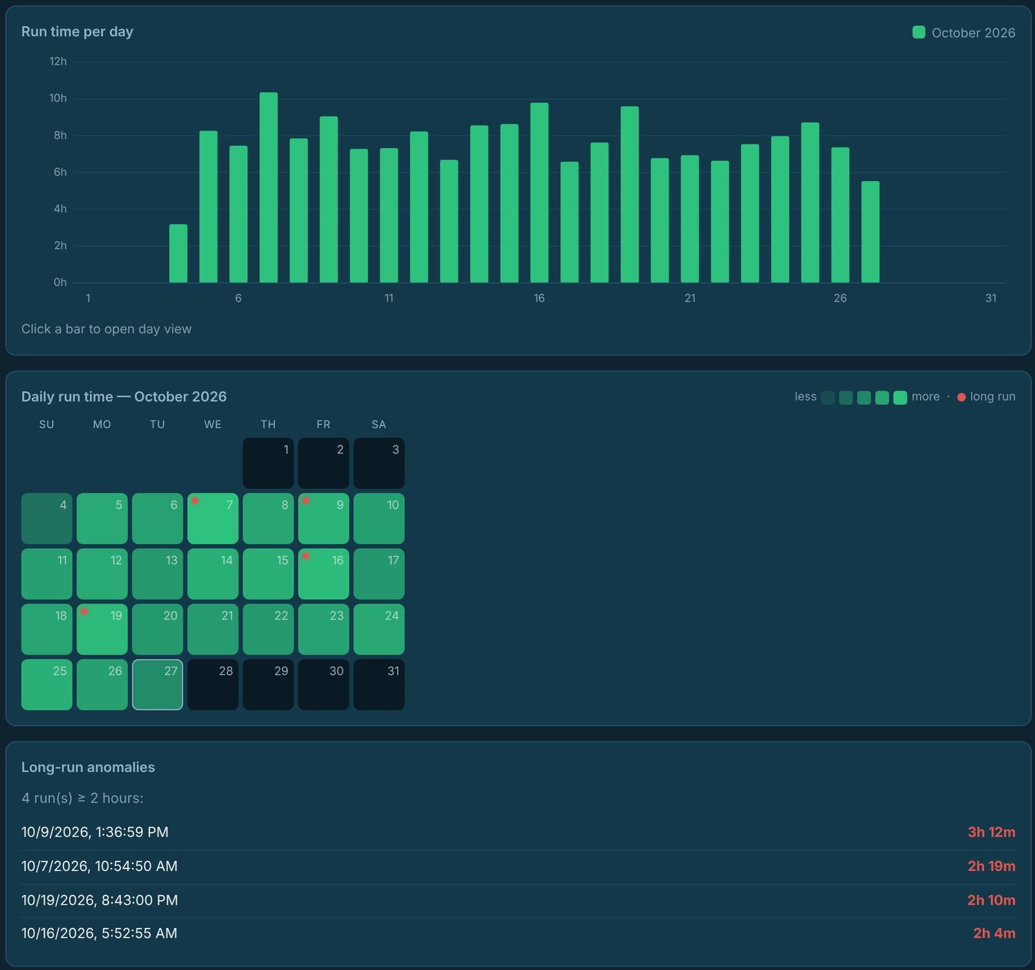1035x970 pixels.
Task: Open the 10/19/2026, 8:43:00 PM anomaly row
Action: tap(518, 900)
